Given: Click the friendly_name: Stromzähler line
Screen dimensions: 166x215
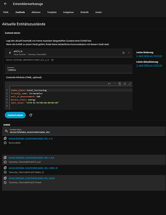Looking at the screenshot, I should (x=27, y=93).
